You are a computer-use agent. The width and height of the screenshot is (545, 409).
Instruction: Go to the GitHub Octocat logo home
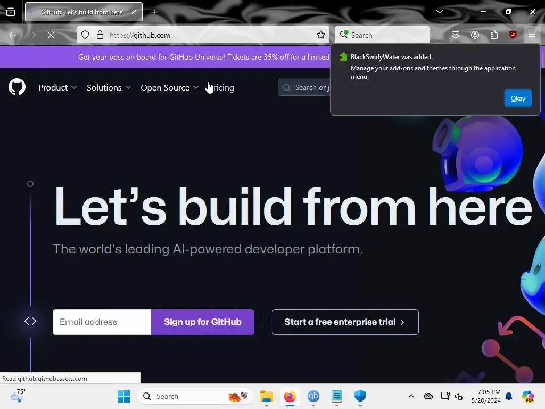17,87
